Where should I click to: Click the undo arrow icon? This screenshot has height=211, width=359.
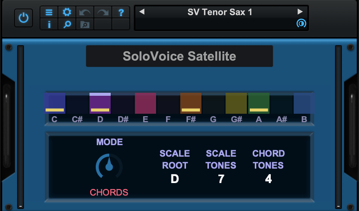click(85, 12)
